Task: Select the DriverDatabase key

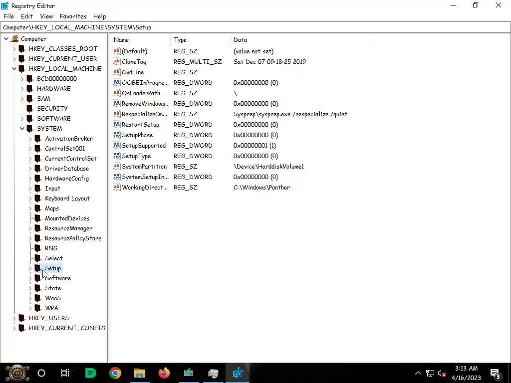Action: [x=67, y=169]
